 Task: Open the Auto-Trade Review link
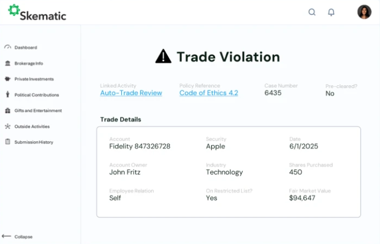click(x=131, y=93)
